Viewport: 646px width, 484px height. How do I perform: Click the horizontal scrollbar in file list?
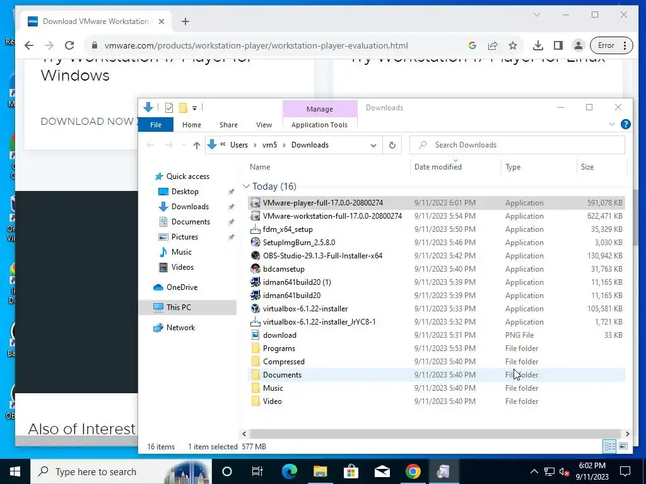(435, 434)
